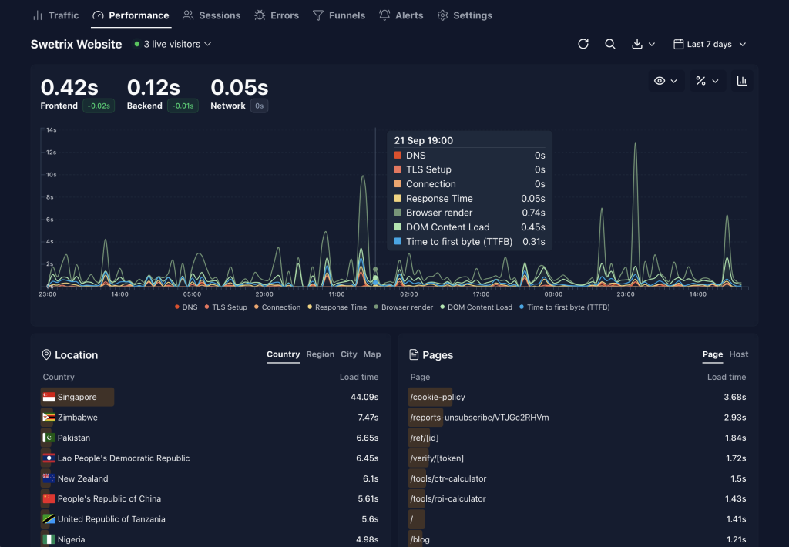Open the eye metrics visibility menu
Image resolution: width=789 pixels, height=547 pixels.
point(666,81)
